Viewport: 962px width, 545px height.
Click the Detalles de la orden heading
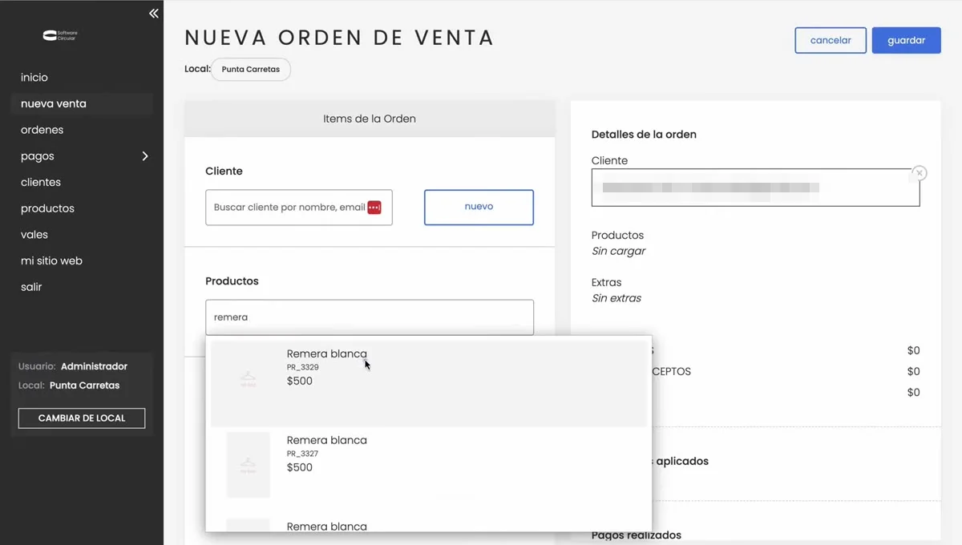644,135
